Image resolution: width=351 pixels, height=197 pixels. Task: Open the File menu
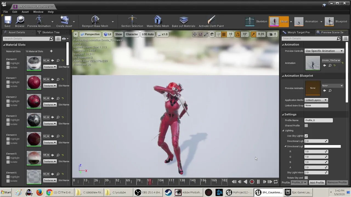click(5, 12)
